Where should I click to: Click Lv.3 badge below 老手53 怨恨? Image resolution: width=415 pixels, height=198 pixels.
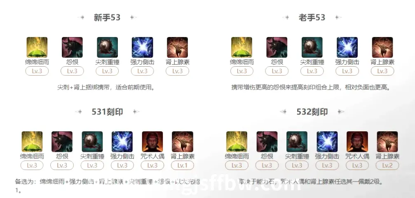tap(277, 71)
